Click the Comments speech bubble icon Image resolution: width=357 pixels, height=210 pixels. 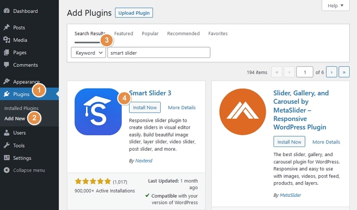[x=6, y=65]
